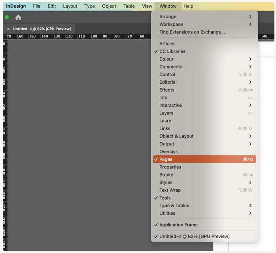Image resolution: width=276 pixels, height=253 pixels.
Task: Open the Properties panel
Action: click(204, 167)
